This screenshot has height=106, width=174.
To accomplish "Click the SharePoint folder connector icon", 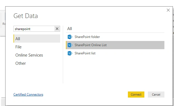I will (x=70, y=37).
